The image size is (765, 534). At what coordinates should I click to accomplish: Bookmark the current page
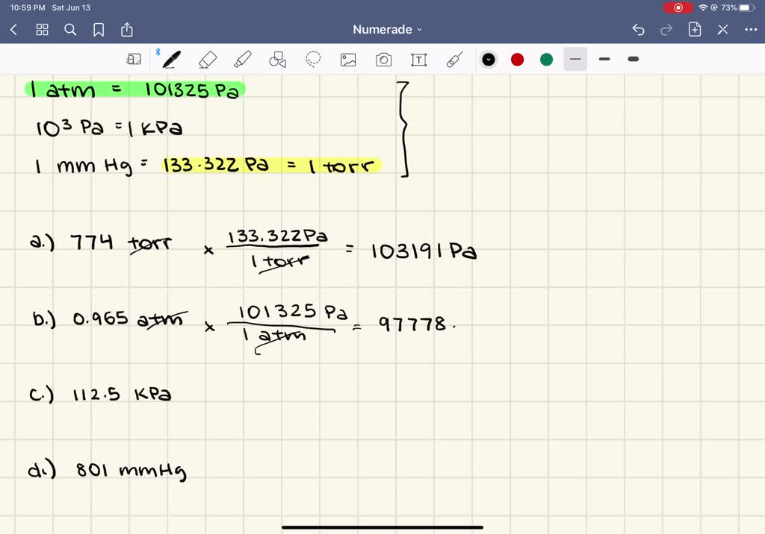(99, 30)
